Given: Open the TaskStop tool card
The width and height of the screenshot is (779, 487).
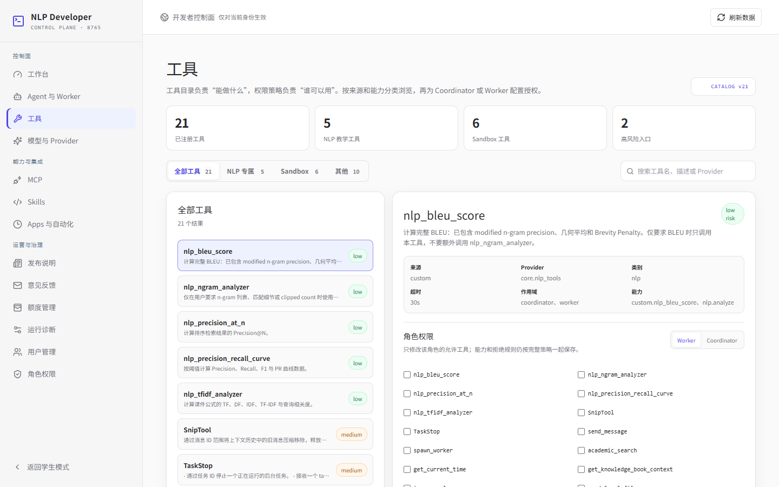Looking at the screenshot, I should click(275, 470).
